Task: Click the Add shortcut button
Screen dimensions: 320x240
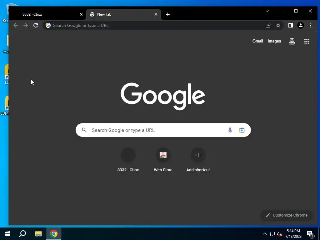Action: 198,160
